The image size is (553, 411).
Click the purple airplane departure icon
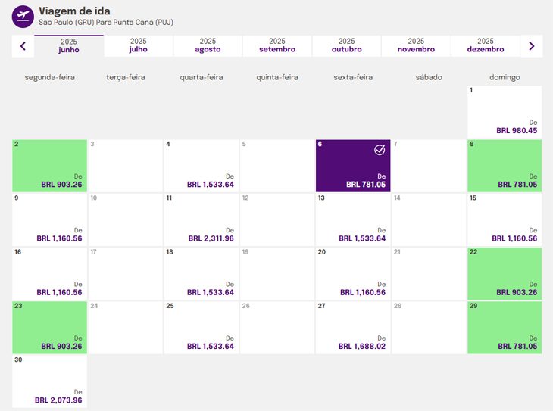[23, 16]
